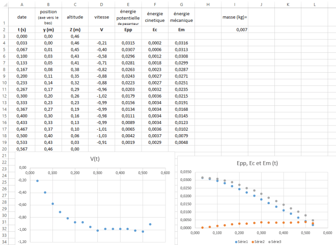
Task: Click the "date" header cell
Action: (22, 17)
